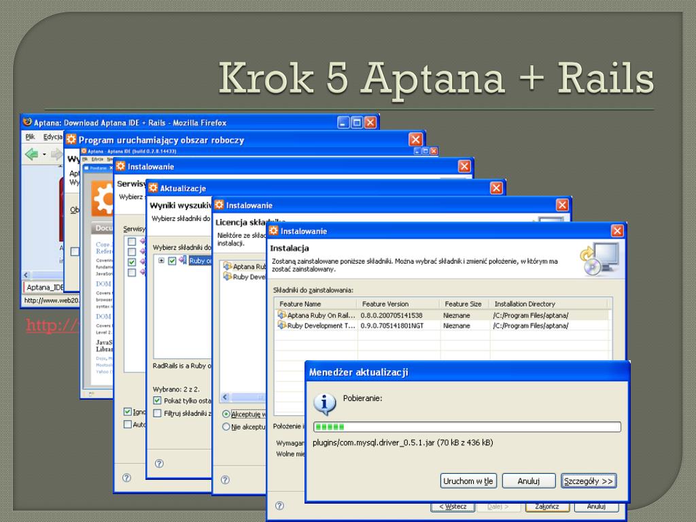This screenshot has height=522, width=696.
Task: Show details with Szczegóły >> button
Action: tap(589, 481)
